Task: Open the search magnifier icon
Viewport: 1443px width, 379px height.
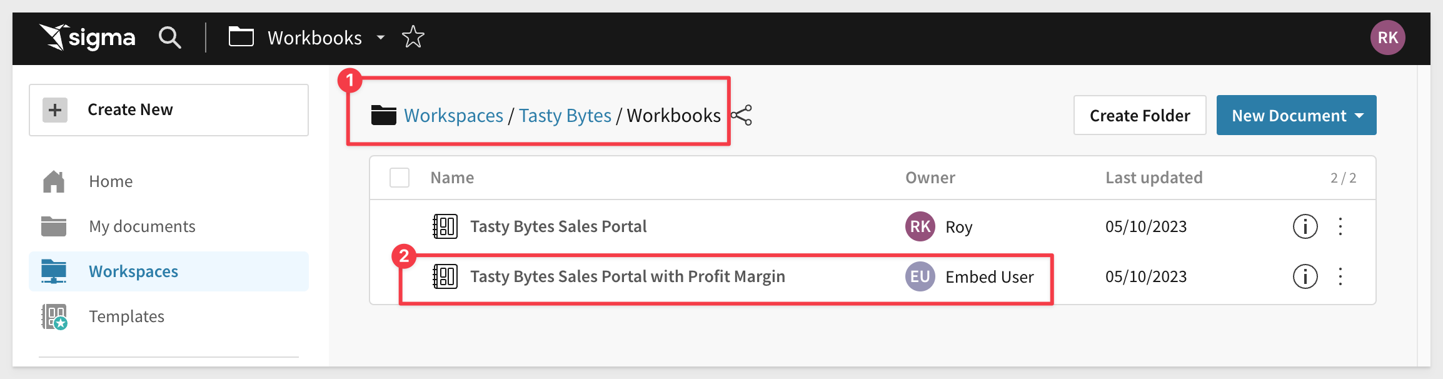Action: point(169,38)
